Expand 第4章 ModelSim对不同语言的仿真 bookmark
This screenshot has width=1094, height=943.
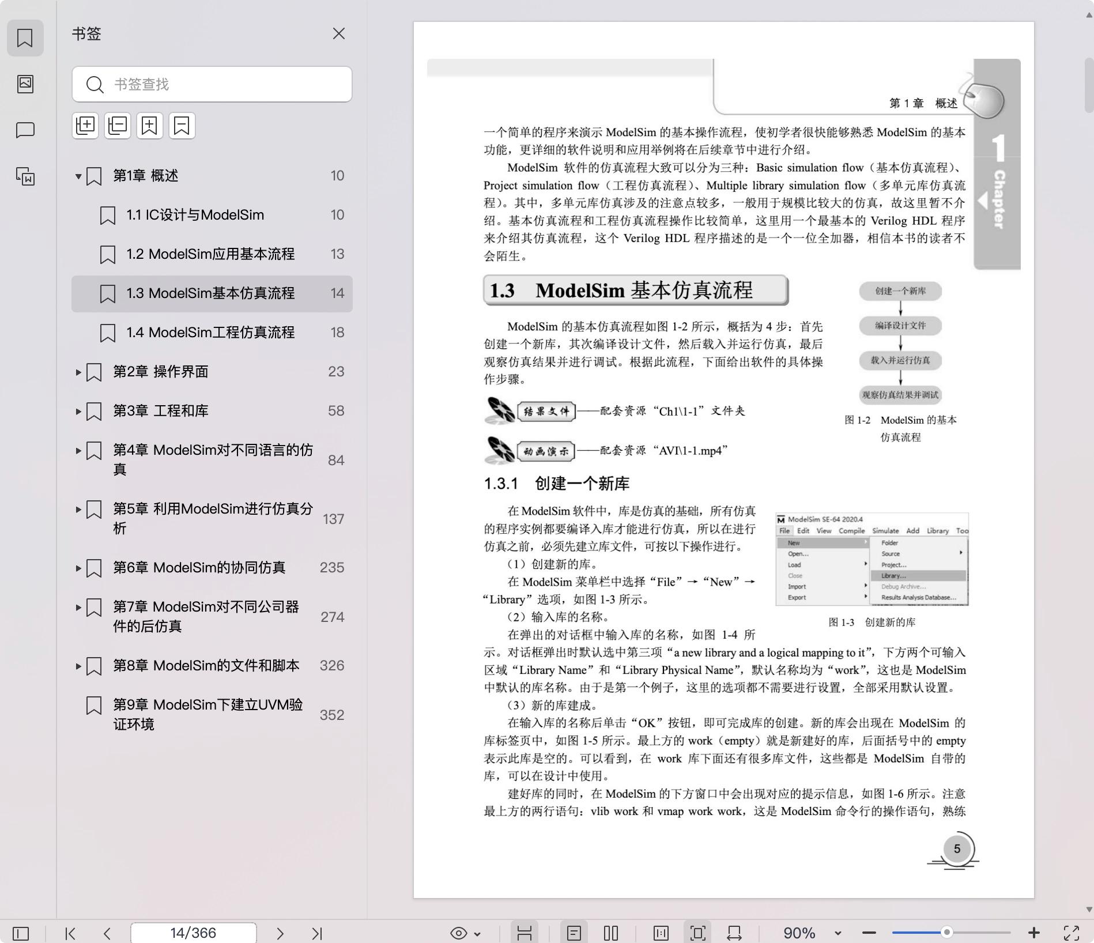[x=78, y=450]
